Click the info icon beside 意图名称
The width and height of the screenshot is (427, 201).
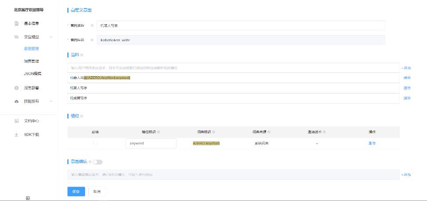coord(92,25)
